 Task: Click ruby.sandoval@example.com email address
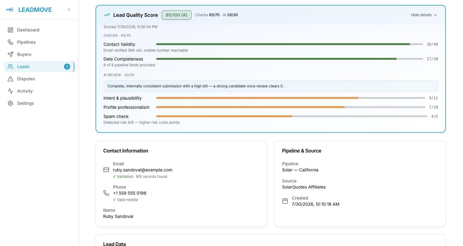point(143,170)
